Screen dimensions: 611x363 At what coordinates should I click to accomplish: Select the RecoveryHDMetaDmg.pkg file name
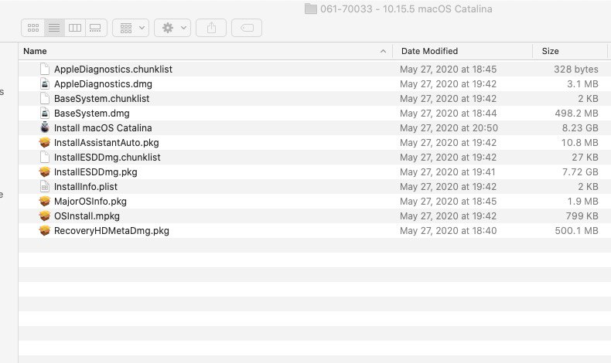pyautogui.click(x=111, y=231)
